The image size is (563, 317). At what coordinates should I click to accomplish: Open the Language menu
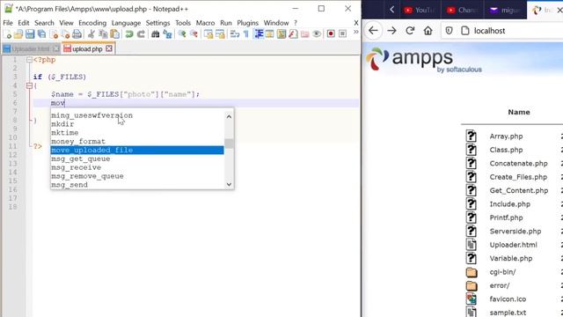click(126, 23)
